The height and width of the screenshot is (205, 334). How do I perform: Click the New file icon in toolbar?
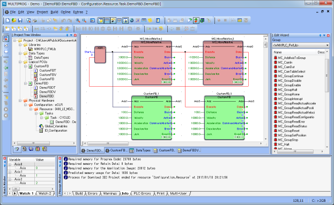8,20
